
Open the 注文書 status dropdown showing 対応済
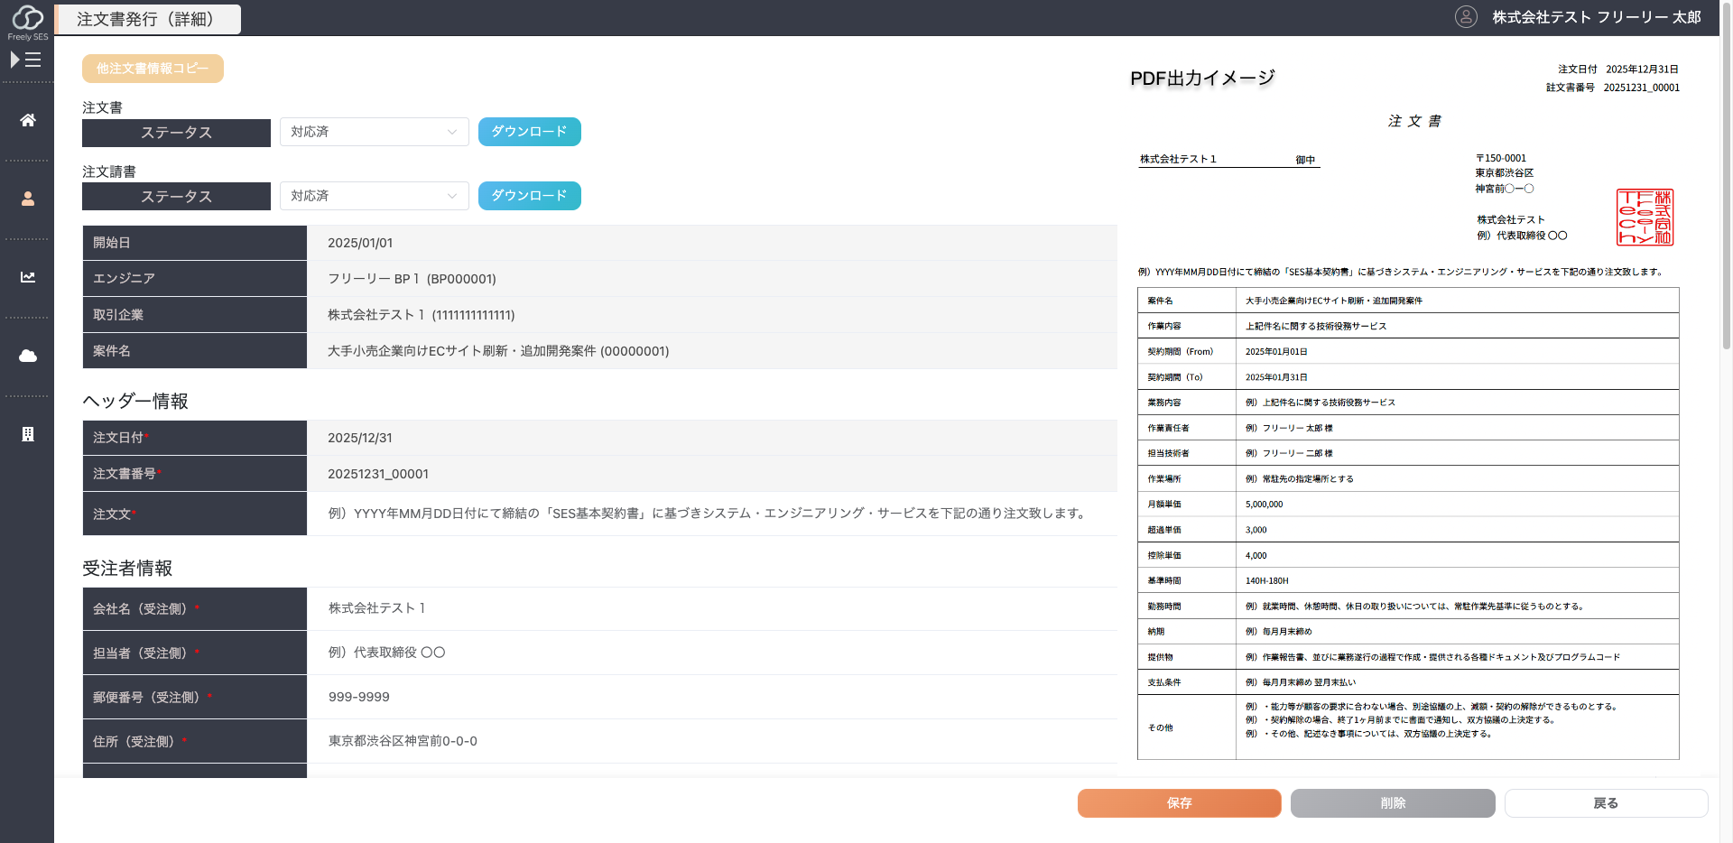(x=374, y=132)
